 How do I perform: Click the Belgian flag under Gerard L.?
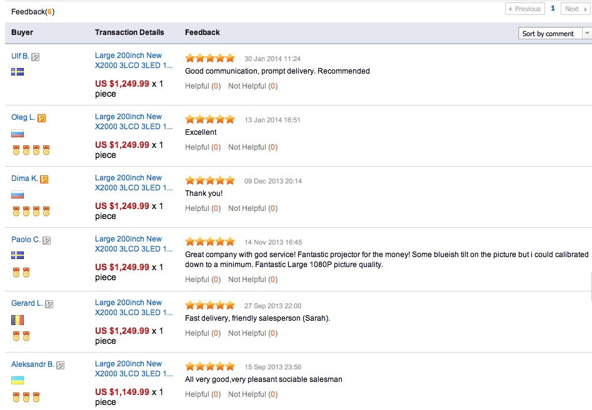point(18,320)
